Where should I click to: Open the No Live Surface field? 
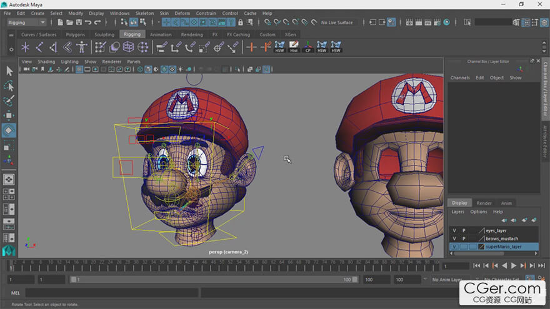click(x=337, y=22)
